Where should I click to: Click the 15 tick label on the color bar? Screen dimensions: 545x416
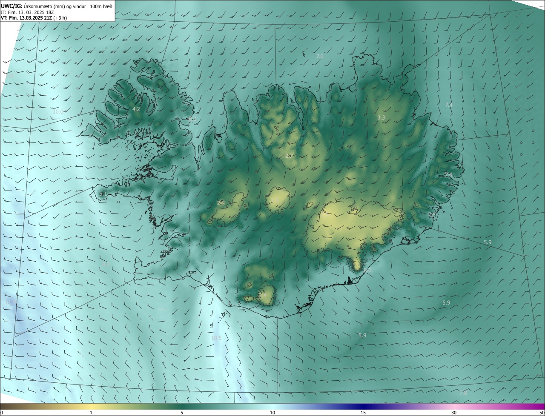[x=363, y=413]
